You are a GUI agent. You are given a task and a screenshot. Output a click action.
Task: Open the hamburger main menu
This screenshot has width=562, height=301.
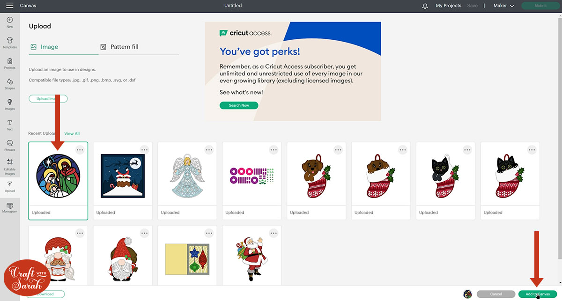coord(9,6)
